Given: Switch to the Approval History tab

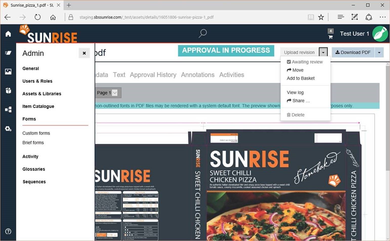Looking at the screenshot, I should coord(153,75).
